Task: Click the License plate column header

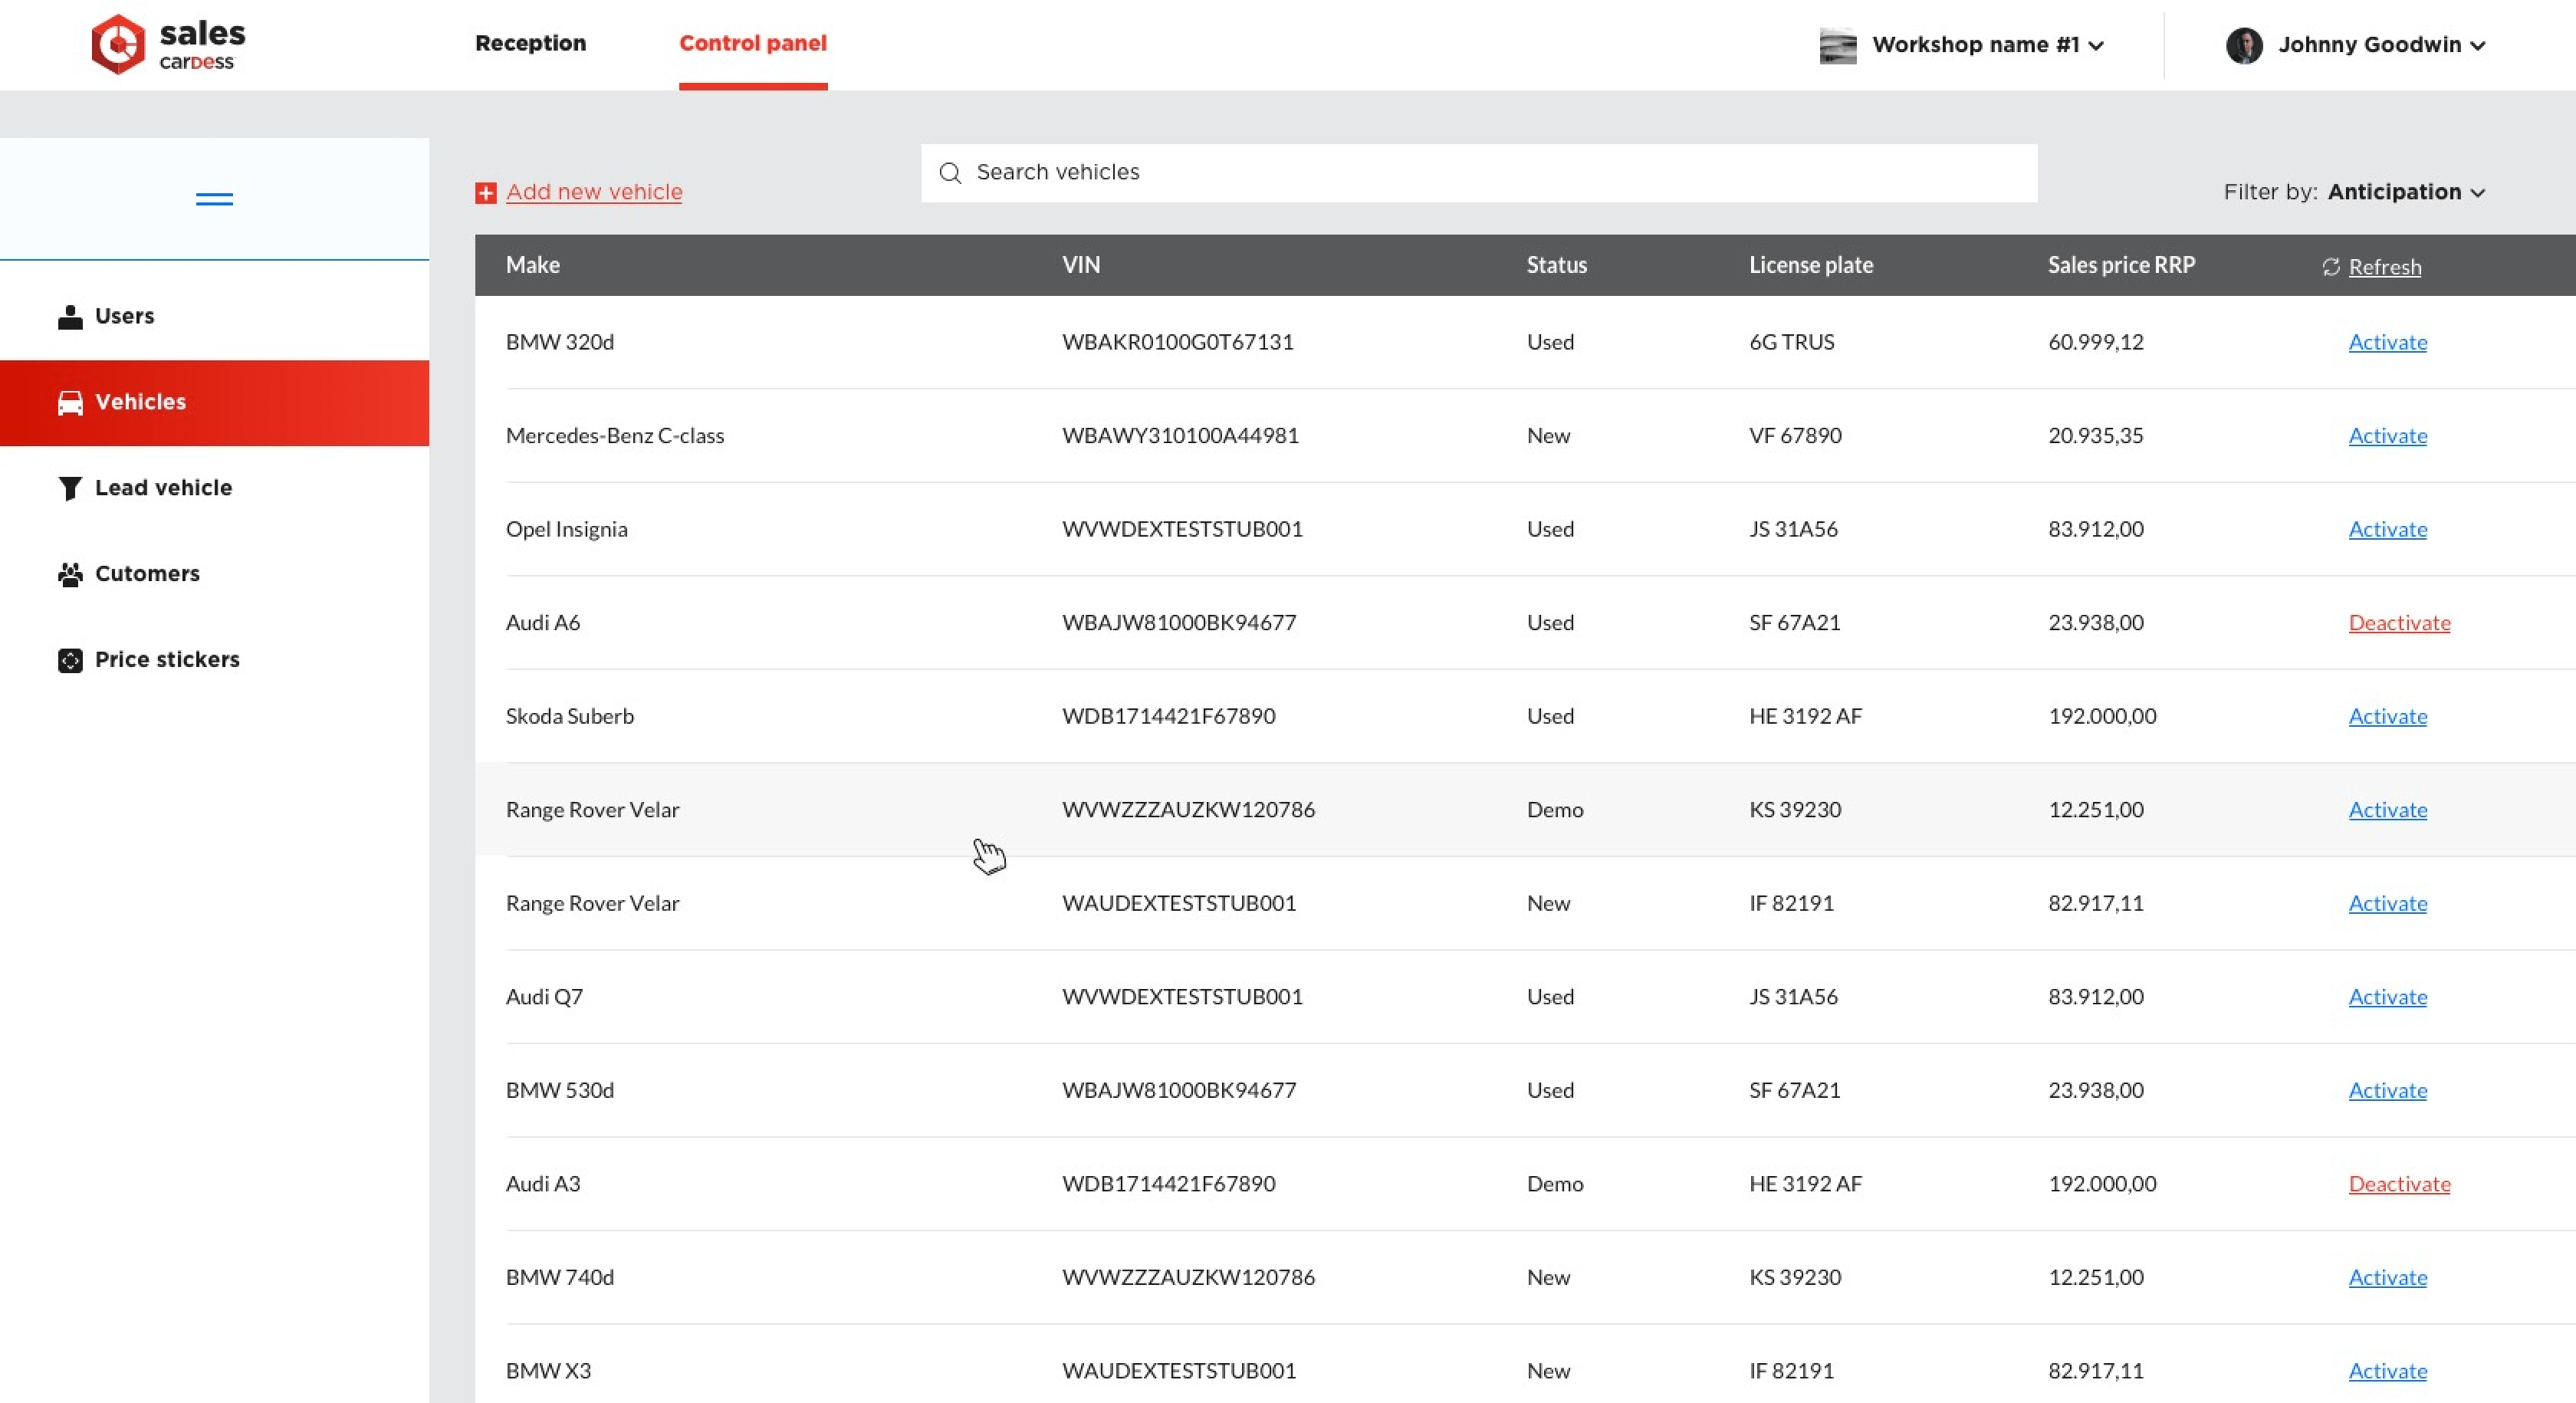Action: [1811, 265]
